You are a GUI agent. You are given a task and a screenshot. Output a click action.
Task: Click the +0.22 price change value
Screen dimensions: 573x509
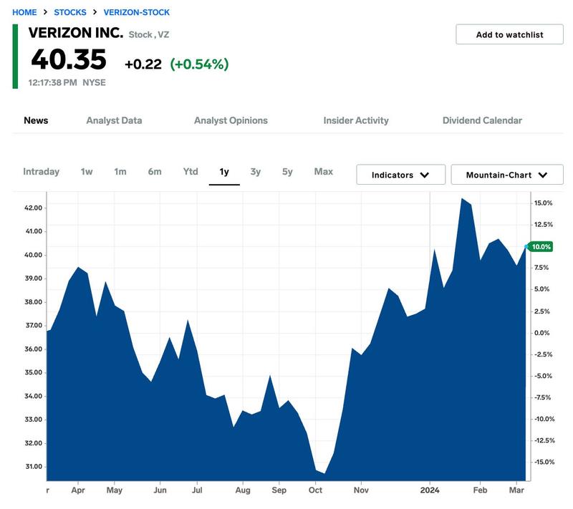[x=143, y=64]
